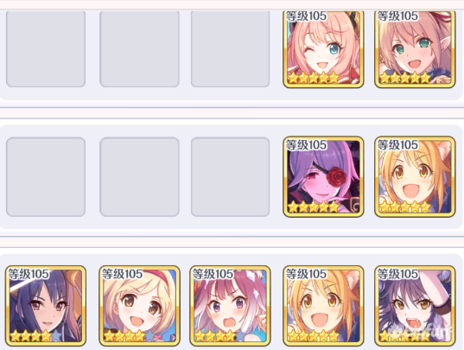The width and height of the screenshot is (464, 350).
Task: Tap orange cat-ear girl beside the fanged girl
Action: click(x=323, y=306)
